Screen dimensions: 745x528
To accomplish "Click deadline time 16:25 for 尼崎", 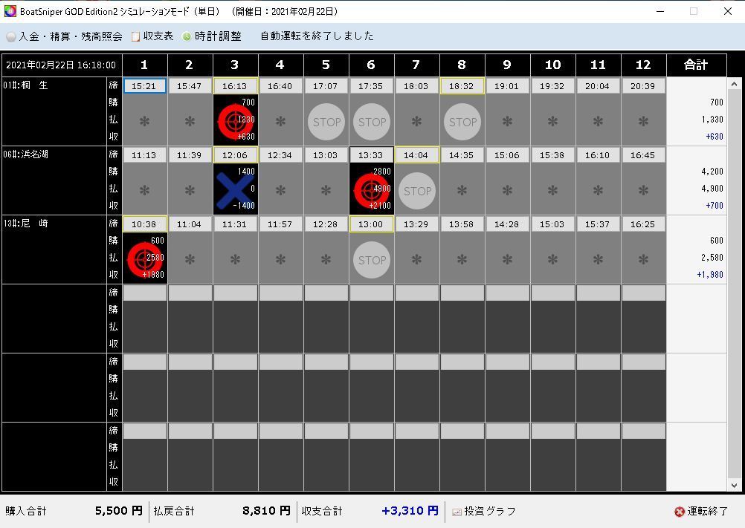I will (643, 224).
